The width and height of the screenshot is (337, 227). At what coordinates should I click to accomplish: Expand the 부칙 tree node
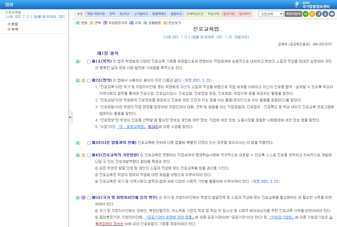coord(9,29)
